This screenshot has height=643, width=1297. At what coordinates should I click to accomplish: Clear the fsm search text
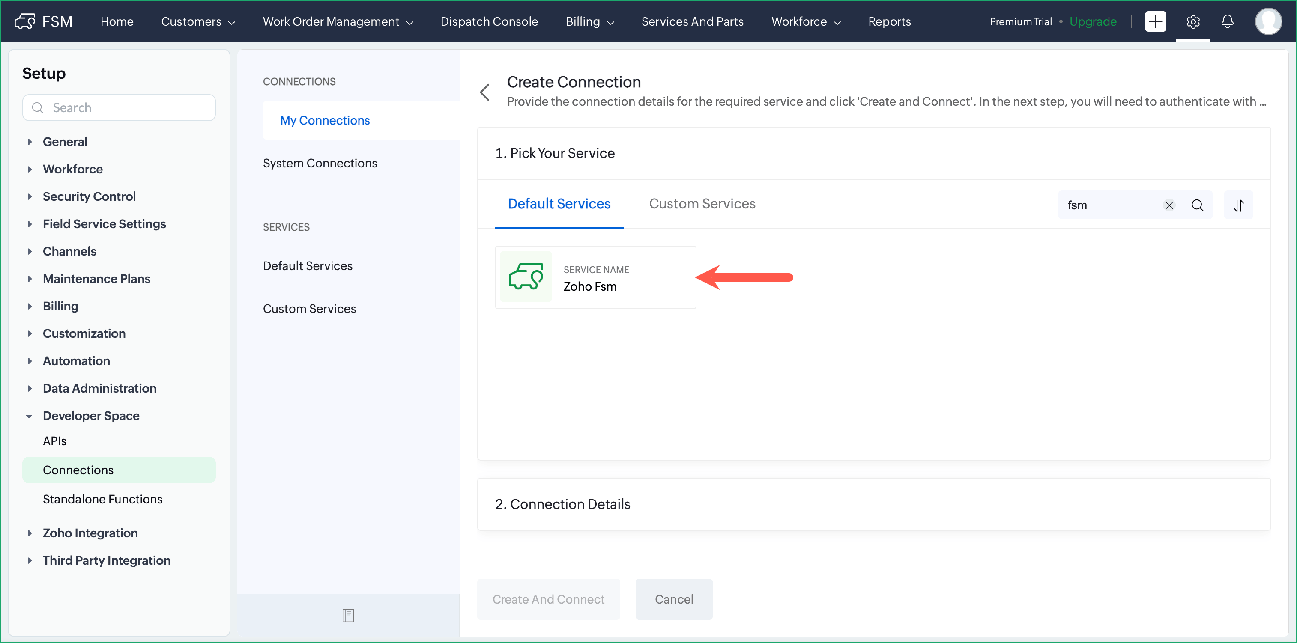(1169, 205)
